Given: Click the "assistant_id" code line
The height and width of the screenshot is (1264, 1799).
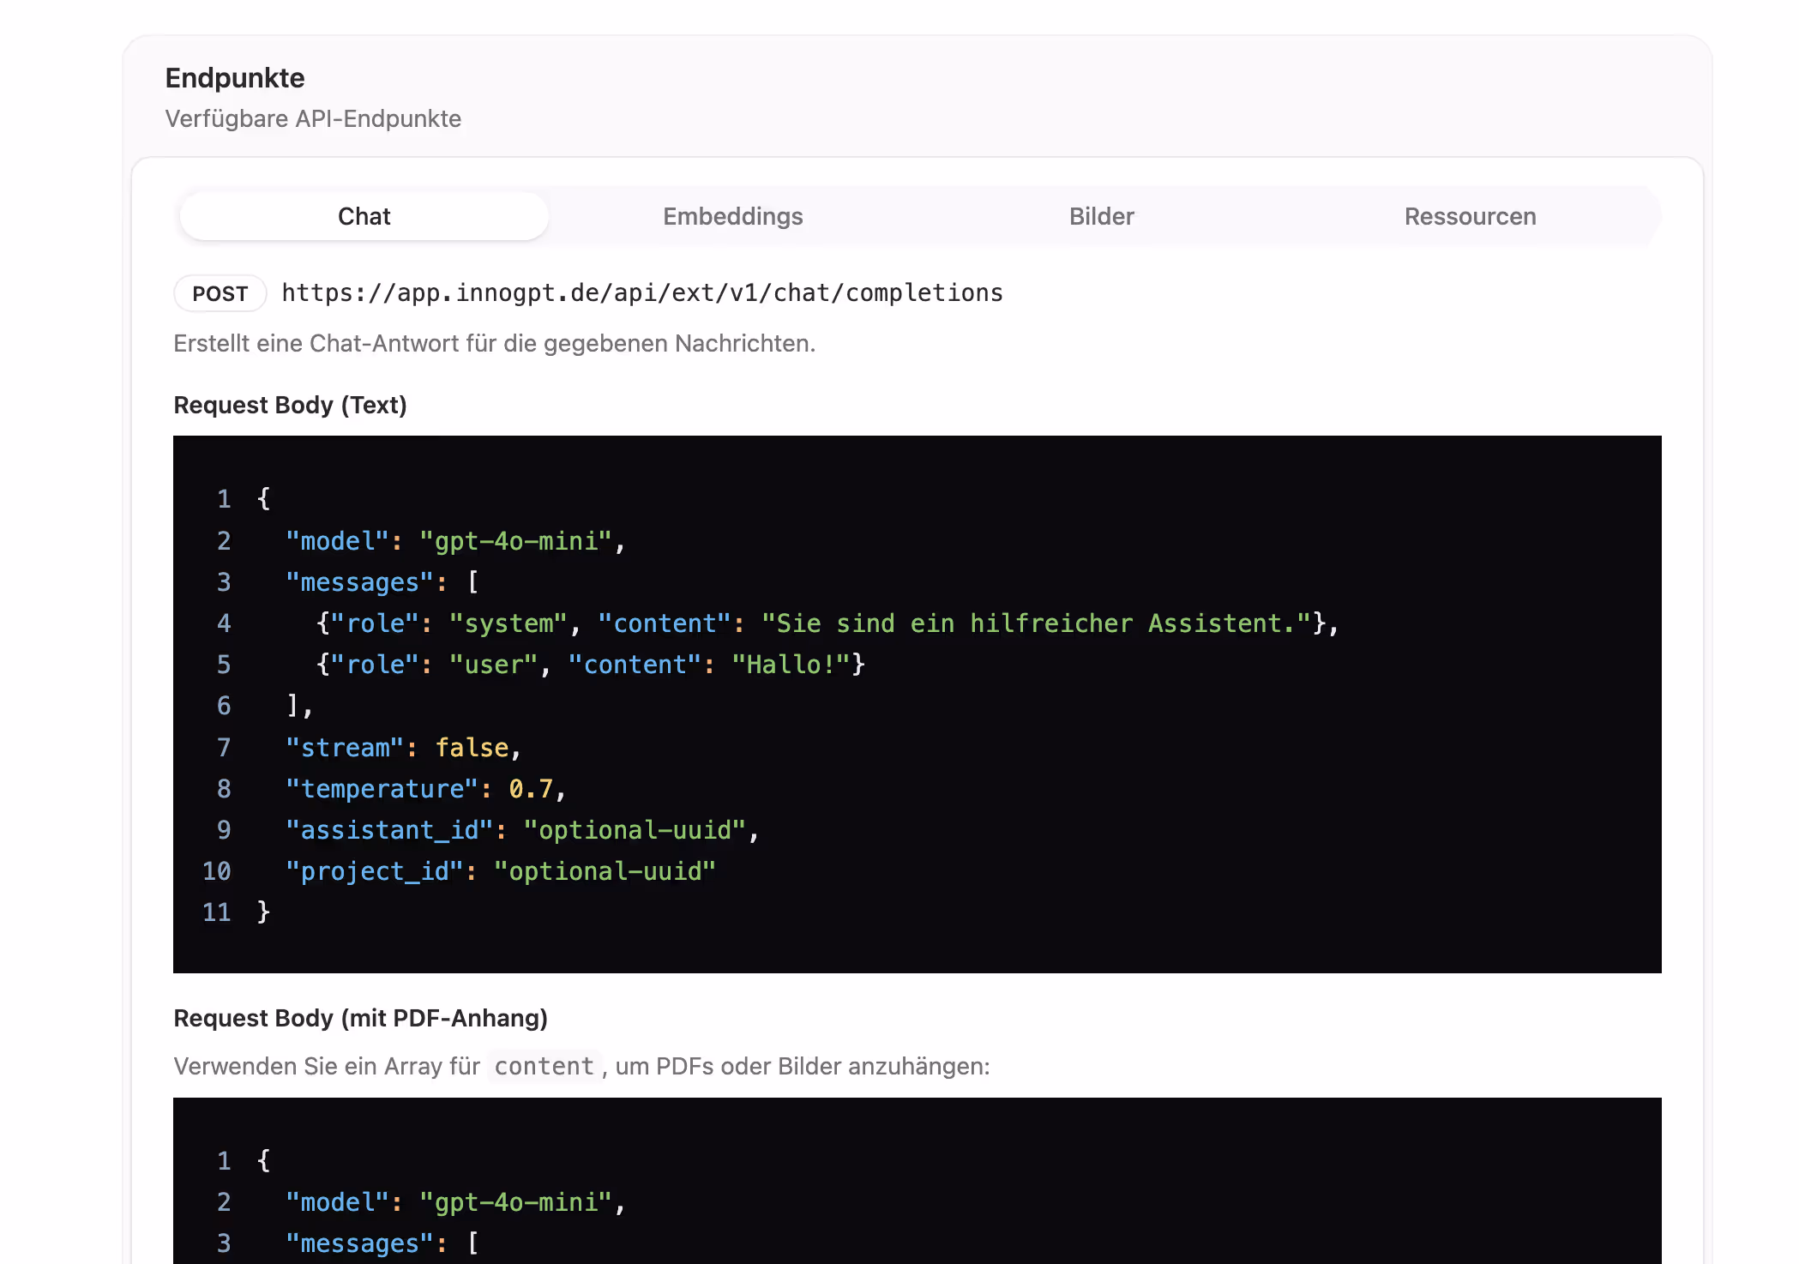Looking at the screenshot, I should 521,830.
